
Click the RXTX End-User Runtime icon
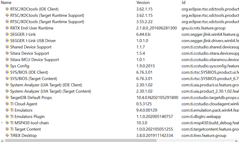7,28
